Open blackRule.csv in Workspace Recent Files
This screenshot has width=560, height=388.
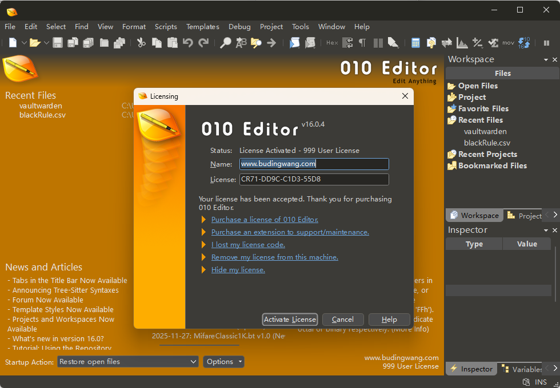pyautogui.click(x=487, y=143)
